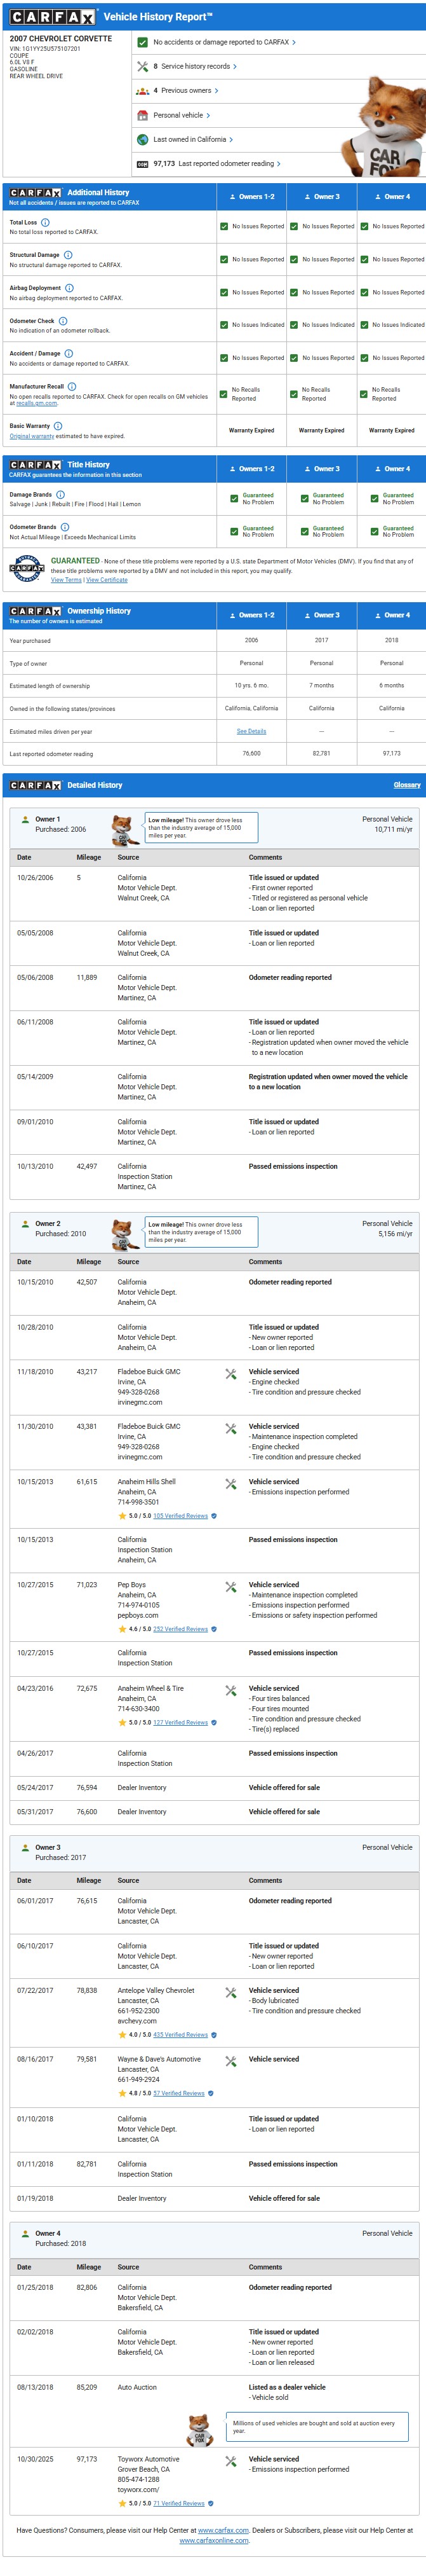426x2576 pixels.
Task: Click the no accidents green checkmark in summary
Action: click(143, 42)
